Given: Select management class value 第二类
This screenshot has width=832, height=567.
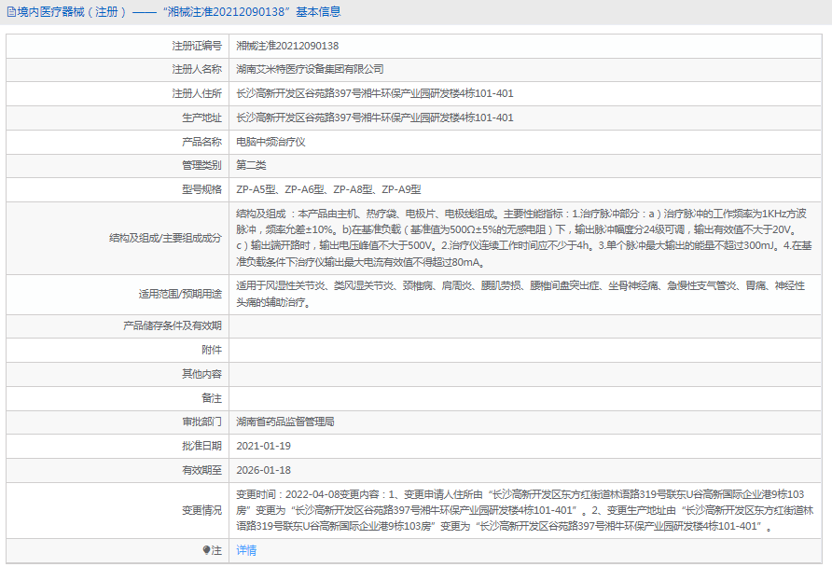Looking at the screenshot, I should pos(251,165).
